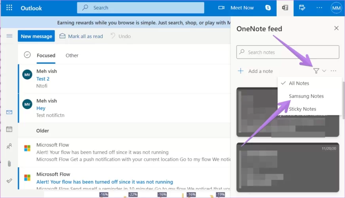Select Samsung Notes from filter menu

coord(306,96)
